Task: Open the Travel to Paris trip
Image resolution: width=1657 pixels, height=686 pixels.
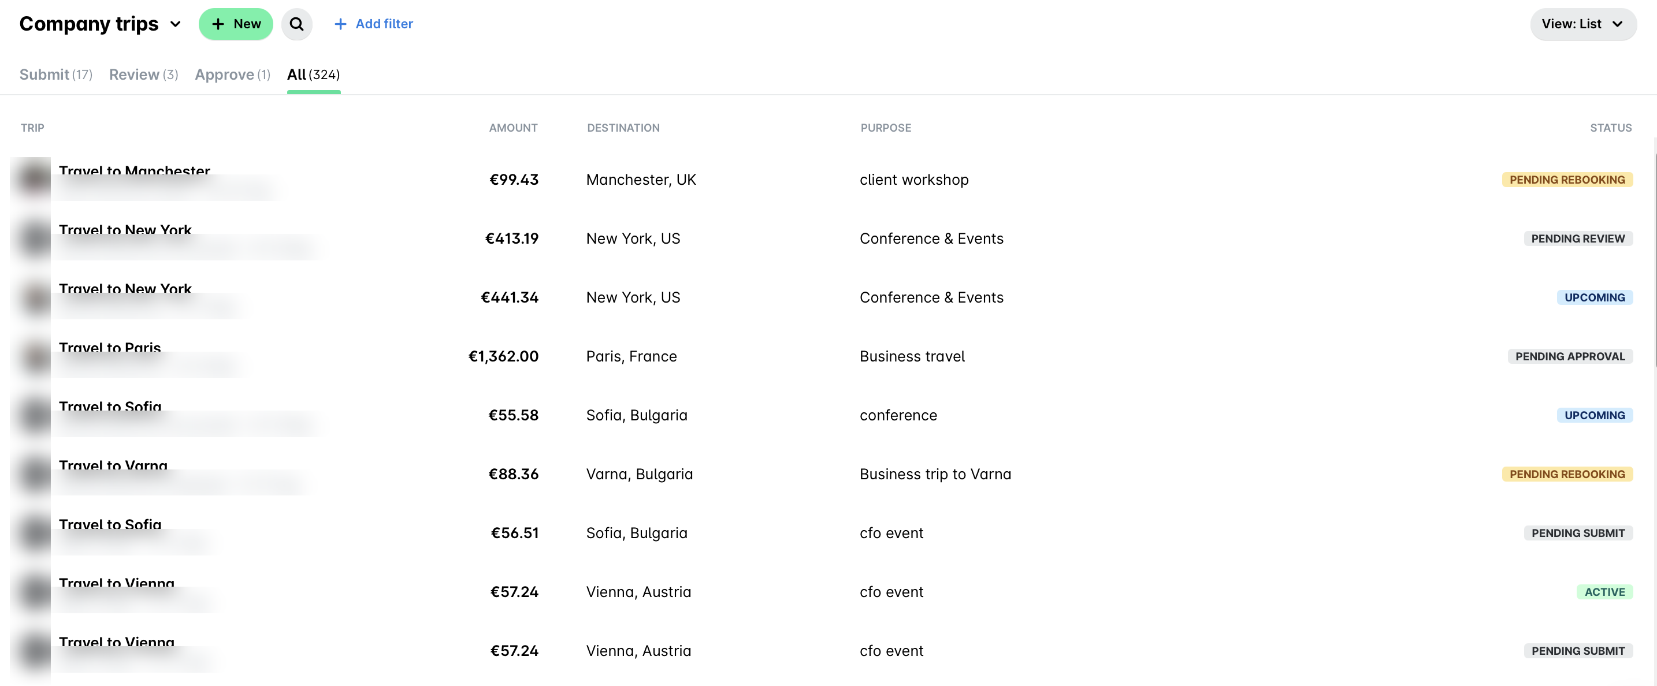Action: pos(110,348)
